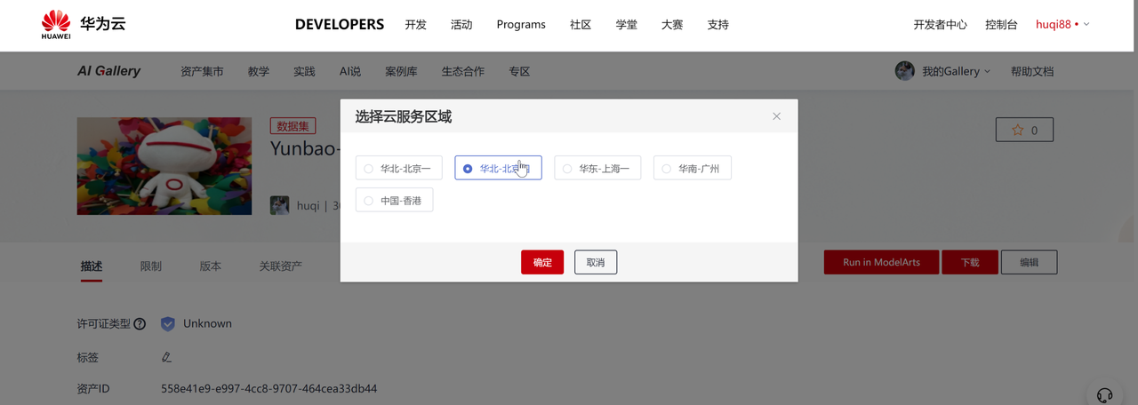This screenshot has height=405, width=1138.
Task: Switch to the 限制 tab
Action: tap(151, 266)
